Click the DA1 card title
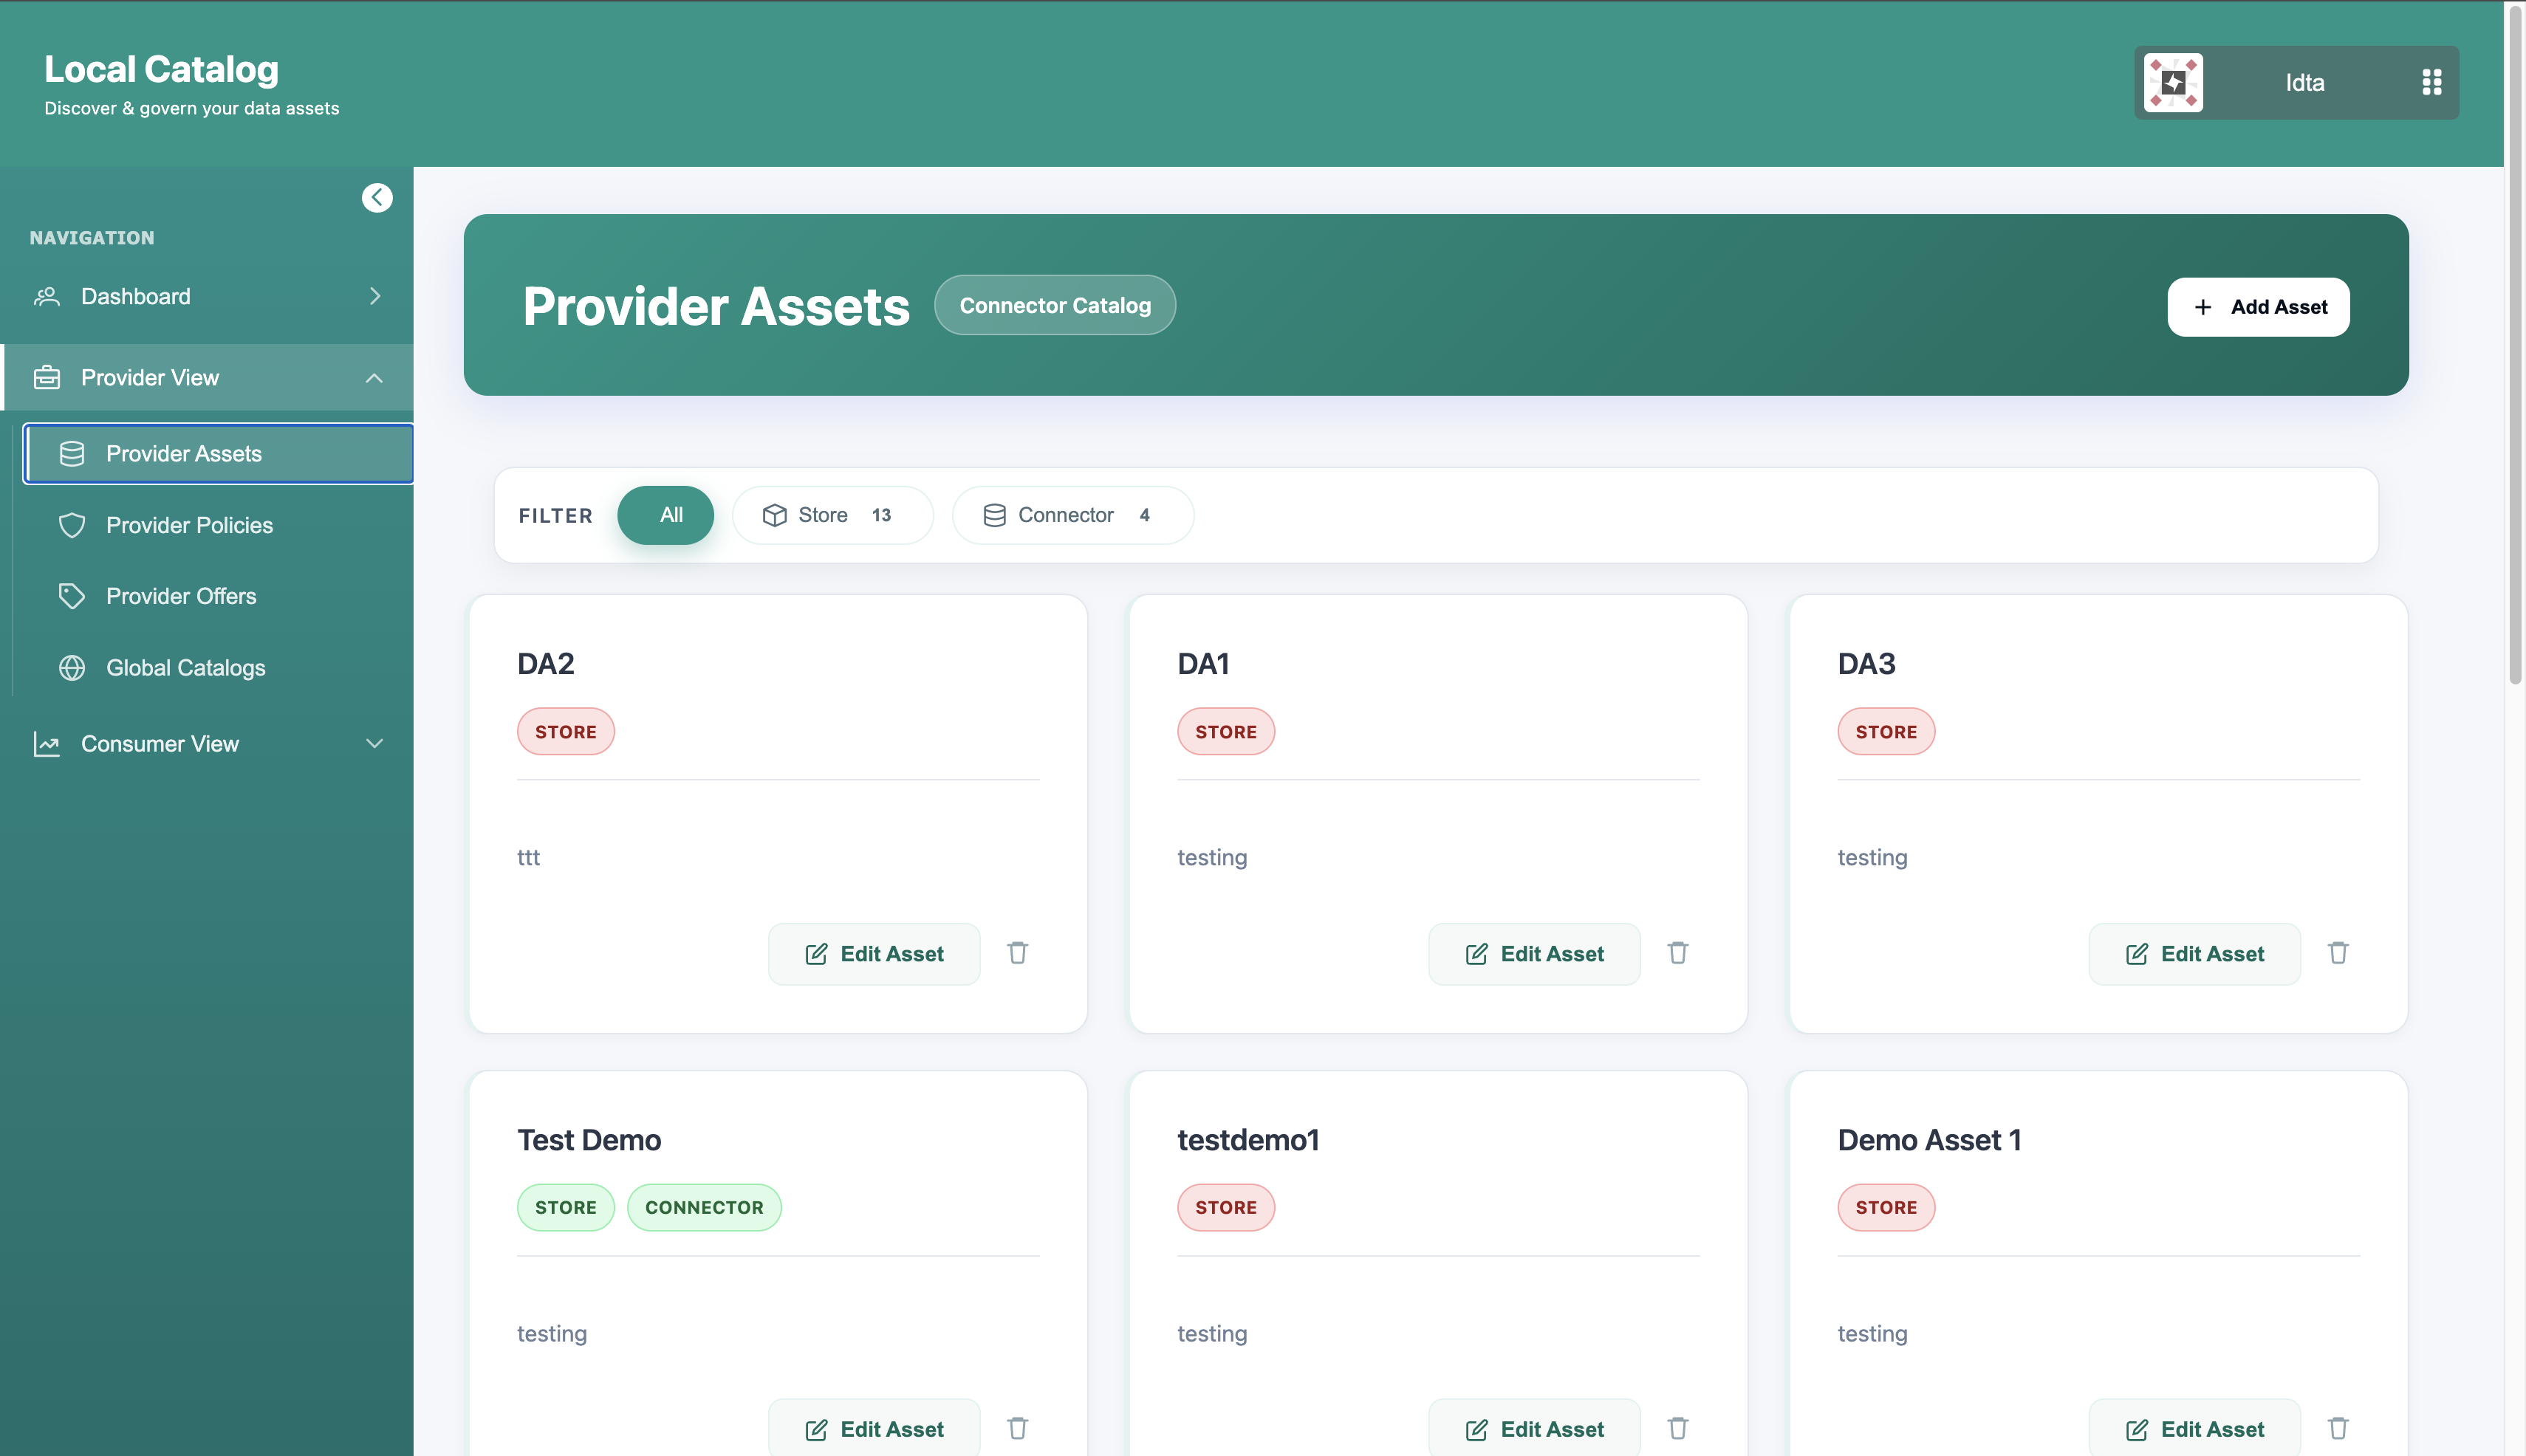2526x1456 pixels. point(1203,664)
